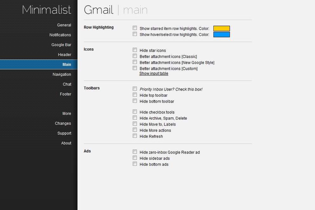Viewport: 315px width, 210px height.
Task: Open the About page
Action: tap(66, 143)
